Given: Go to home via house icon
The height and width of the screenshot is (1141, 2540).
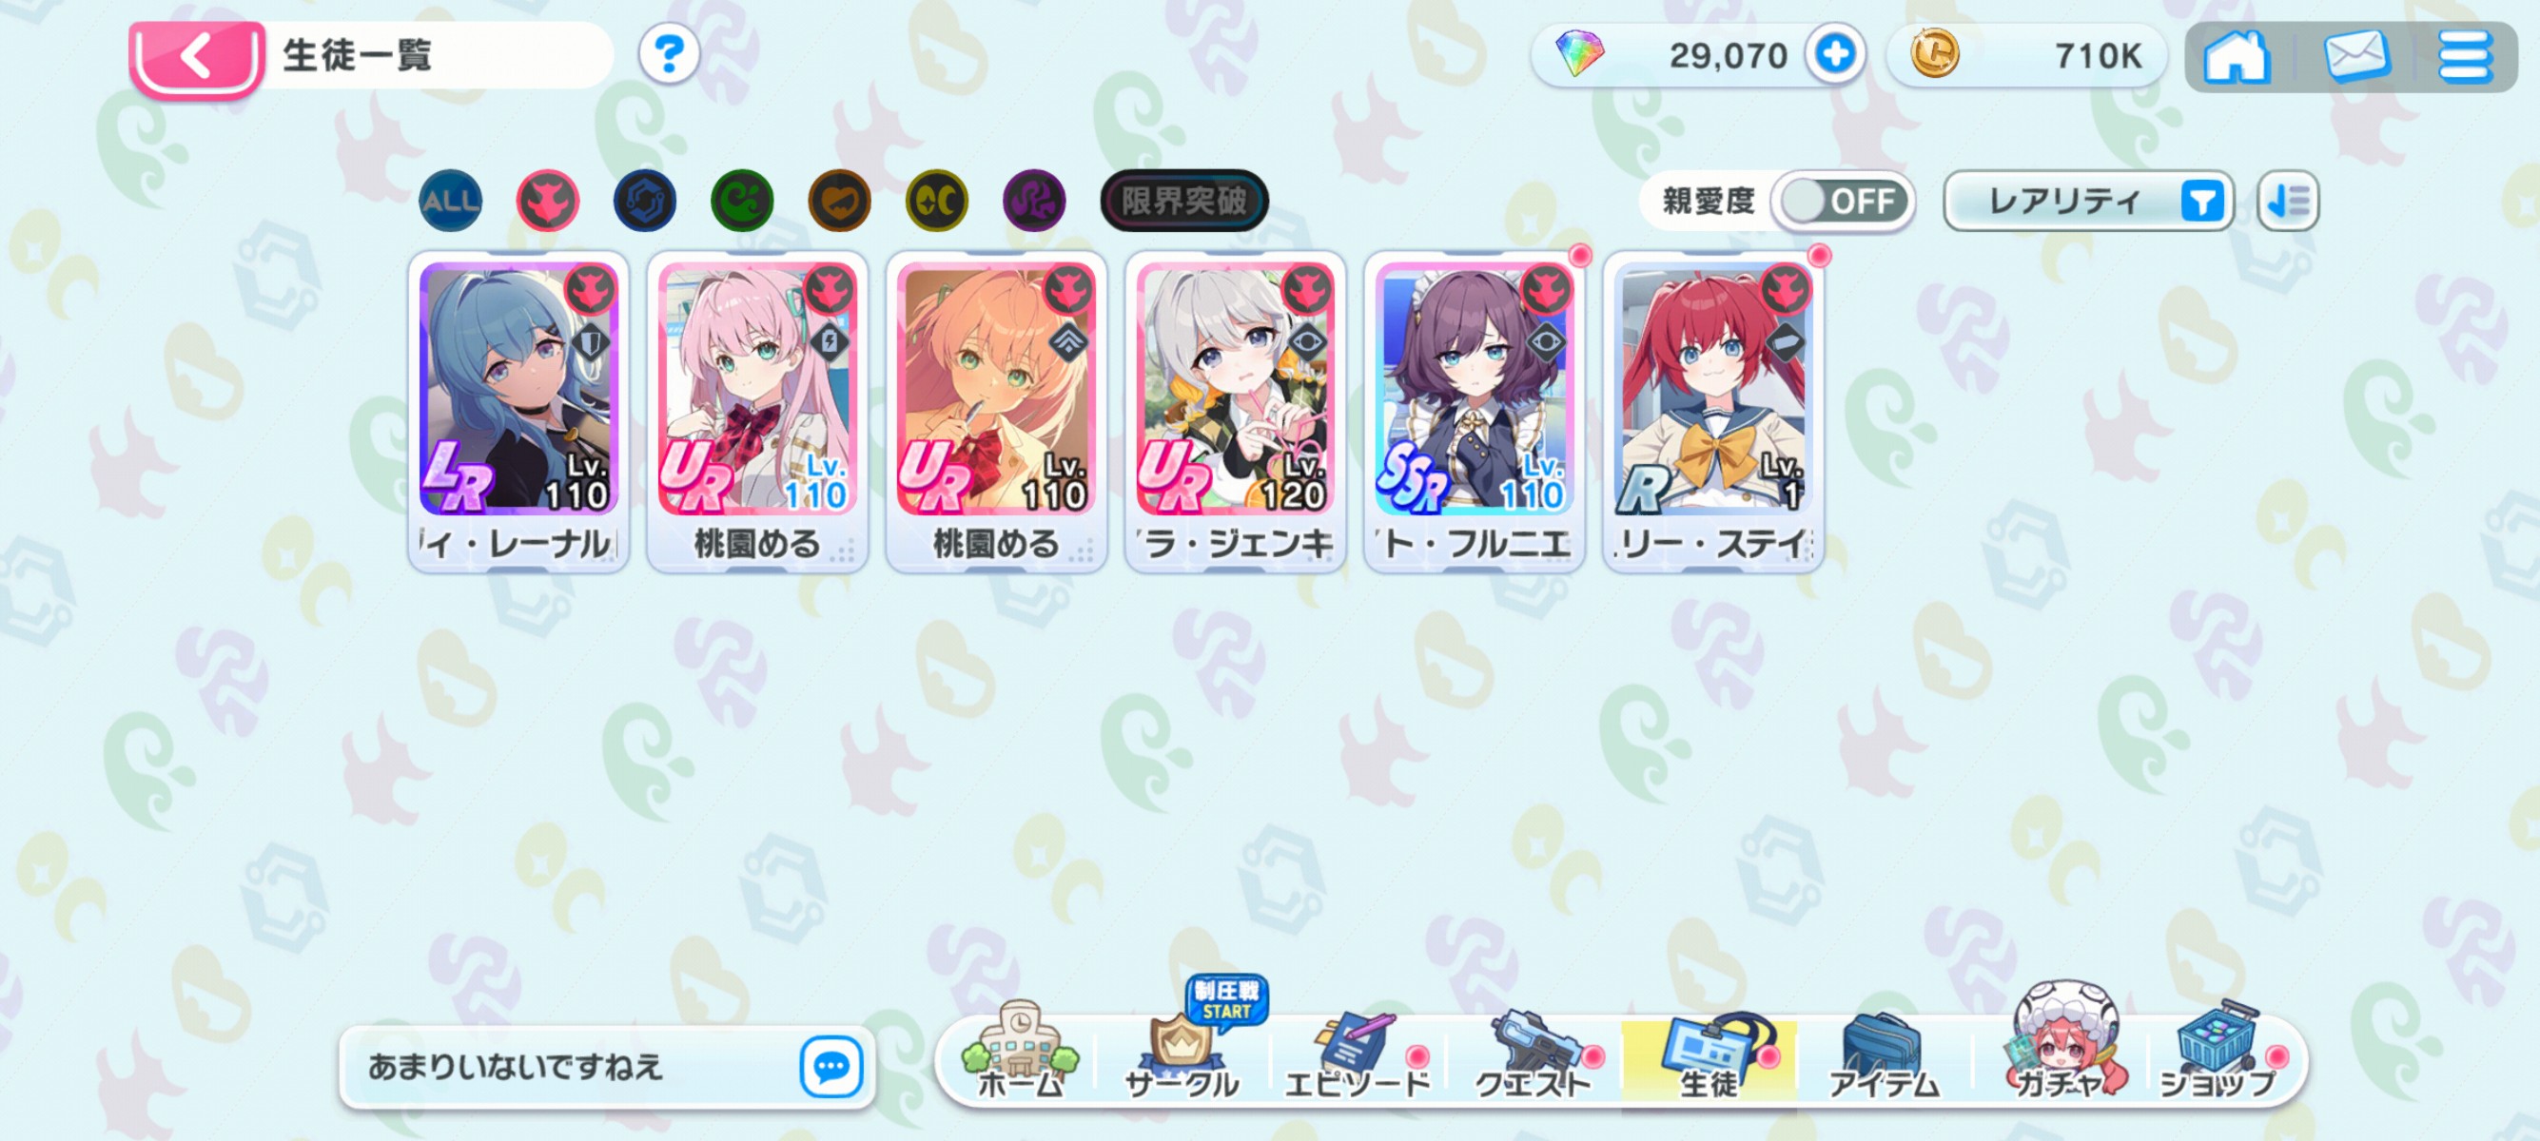Looking at the screenshot, I should click(x=2237, y=57).
